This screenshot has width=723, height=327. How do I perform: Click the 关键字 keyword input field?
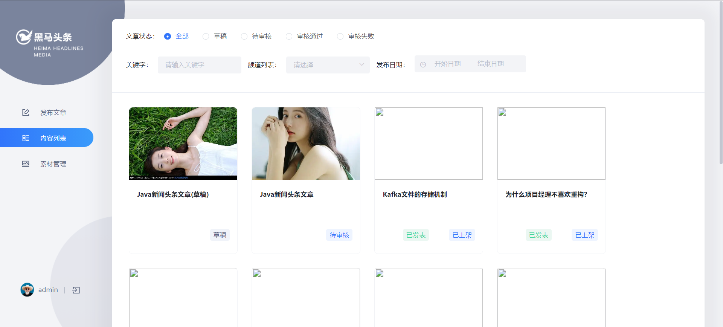point(200,65)
